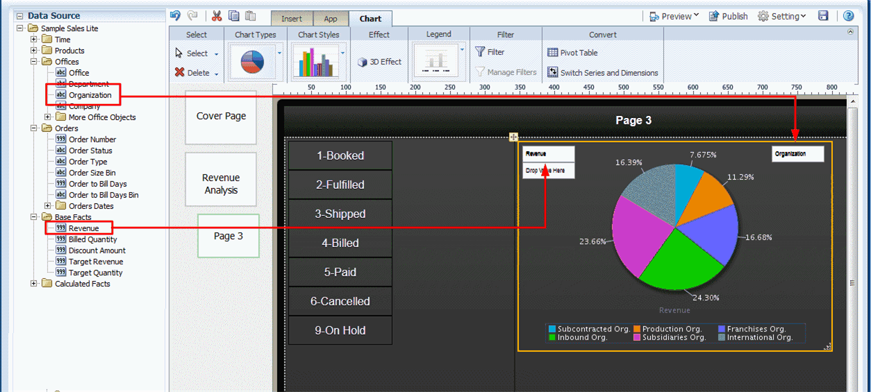The image size is (871, 392).
Task: Select the Chart tab
Action: [370, 19]
